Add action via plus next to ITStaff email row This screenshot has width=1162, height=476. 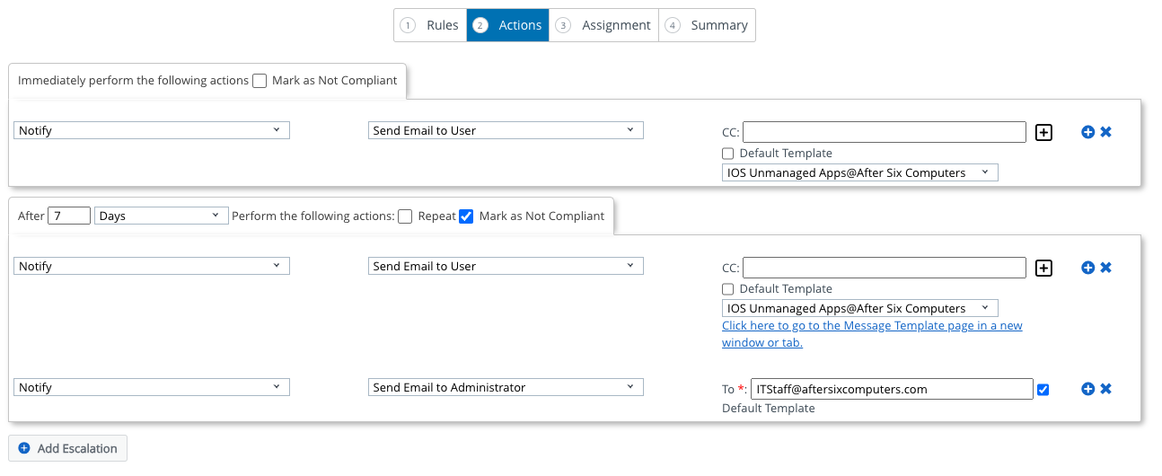tap(1087, 389)
